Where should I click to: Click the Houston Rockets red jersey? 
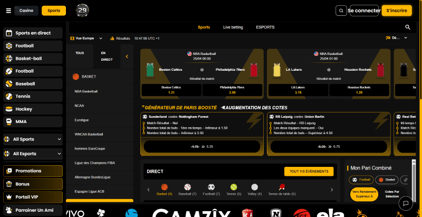(x=380, y=70)
